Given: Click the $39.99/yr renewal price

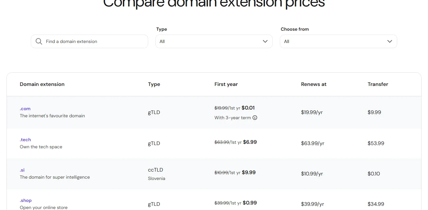Looking at the screenshot, I should pyautogui.click(x=313, y=204).
